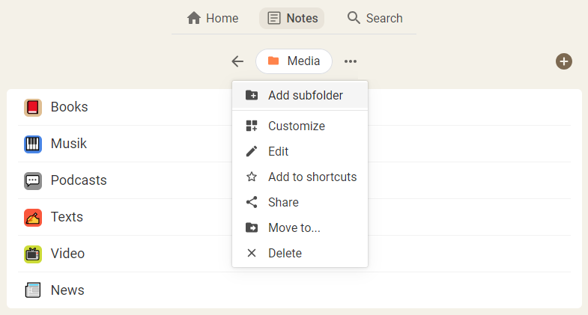Open the Musik piano icon folder
Image resolution: width=588 pixels, height=315 pixels.
(x=33, y=144)
